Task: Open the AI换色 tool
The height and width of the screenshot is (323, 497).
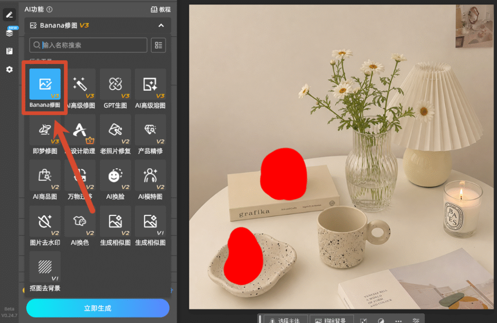Action: [80, 226]
